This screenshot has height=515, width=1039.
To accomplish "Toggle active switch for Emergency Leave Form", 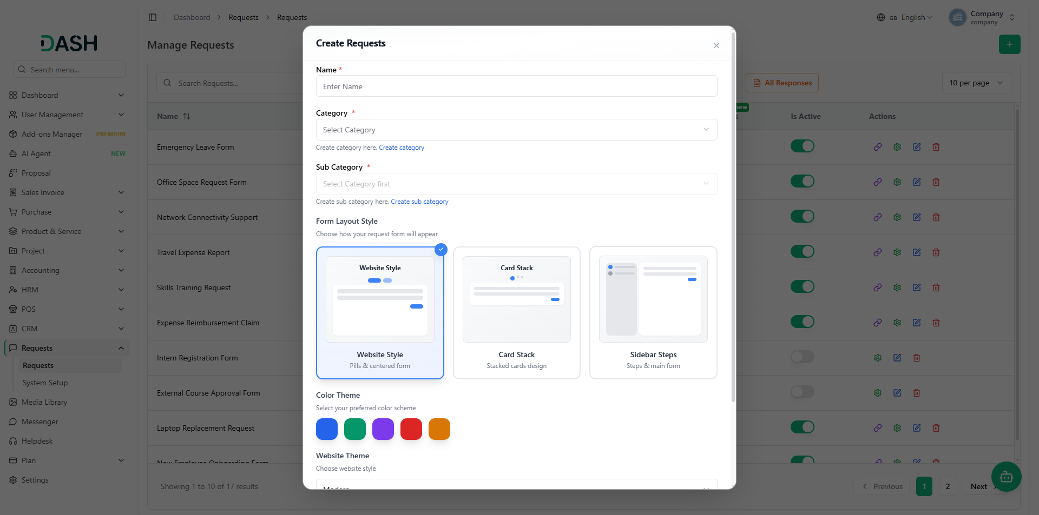I will (802, 146).
